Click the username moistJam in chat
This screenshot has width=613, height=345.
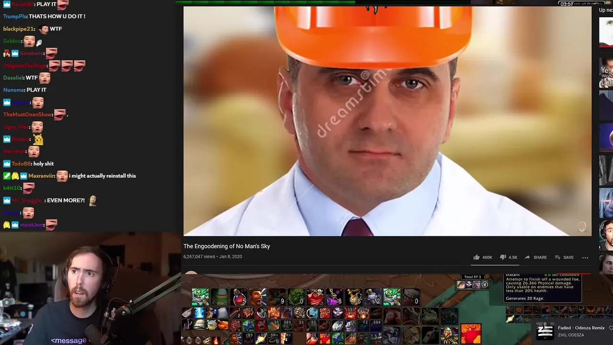tap(32, 225)
